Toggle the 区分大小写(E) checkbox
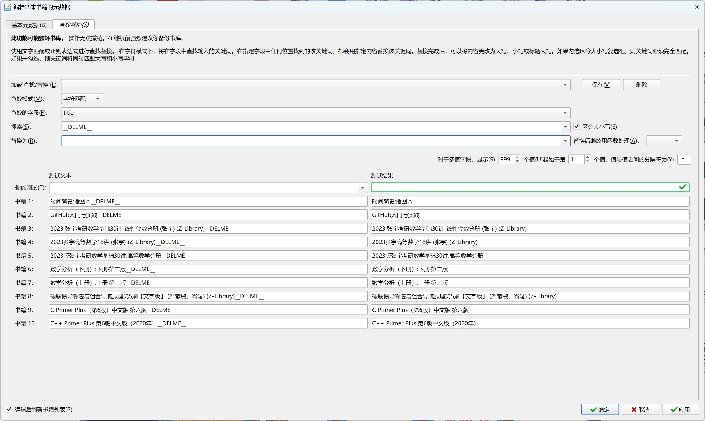Screen dimensions: 705x421 pyautogui.click(x=576, y=127)
